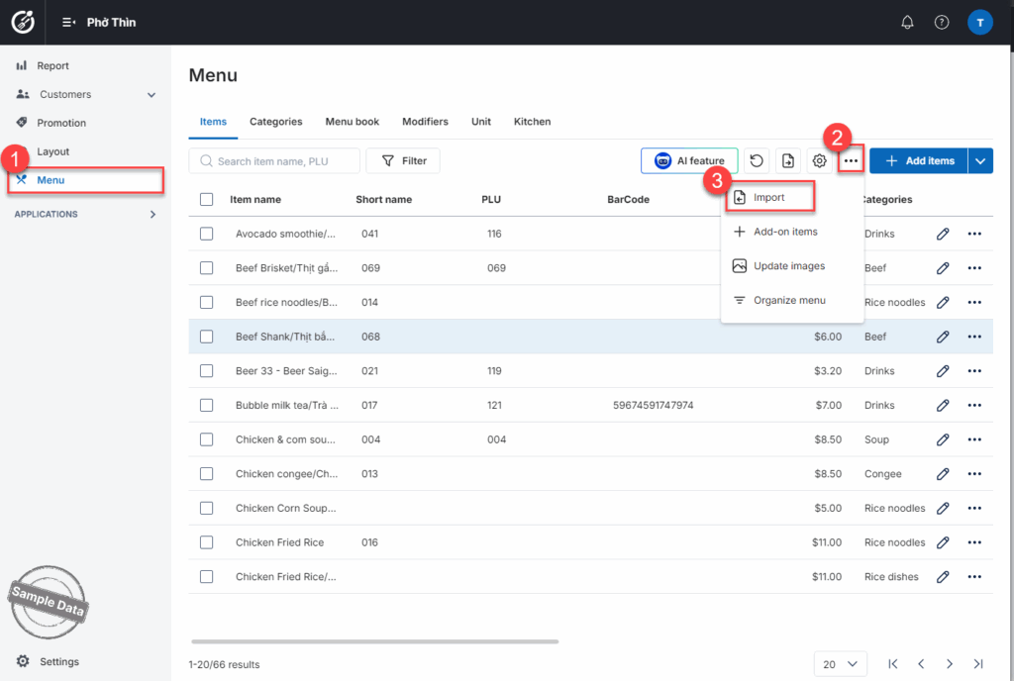Image resolution: width=1014 pixels, height=681 pixels.
Task: Click the notification bell icon
Action: (x=907, y=23)
